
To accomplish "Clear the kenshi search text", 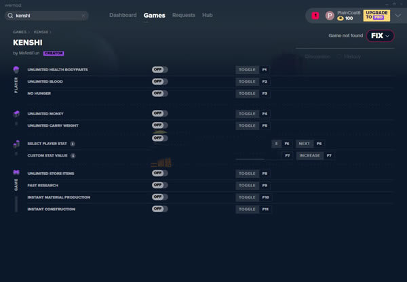I will click(x=83, y=16).
